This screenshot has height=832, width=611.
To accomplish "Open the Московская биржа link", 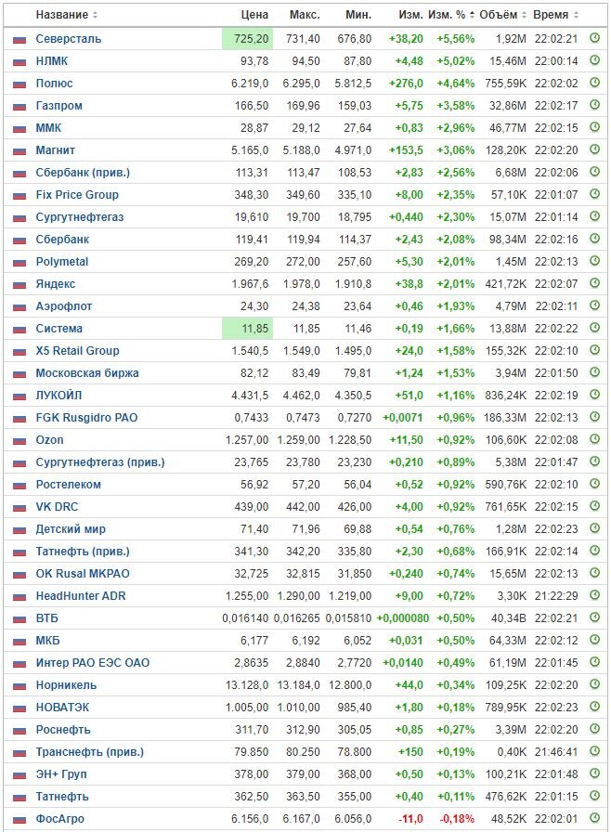I will [x=87, y=373].
